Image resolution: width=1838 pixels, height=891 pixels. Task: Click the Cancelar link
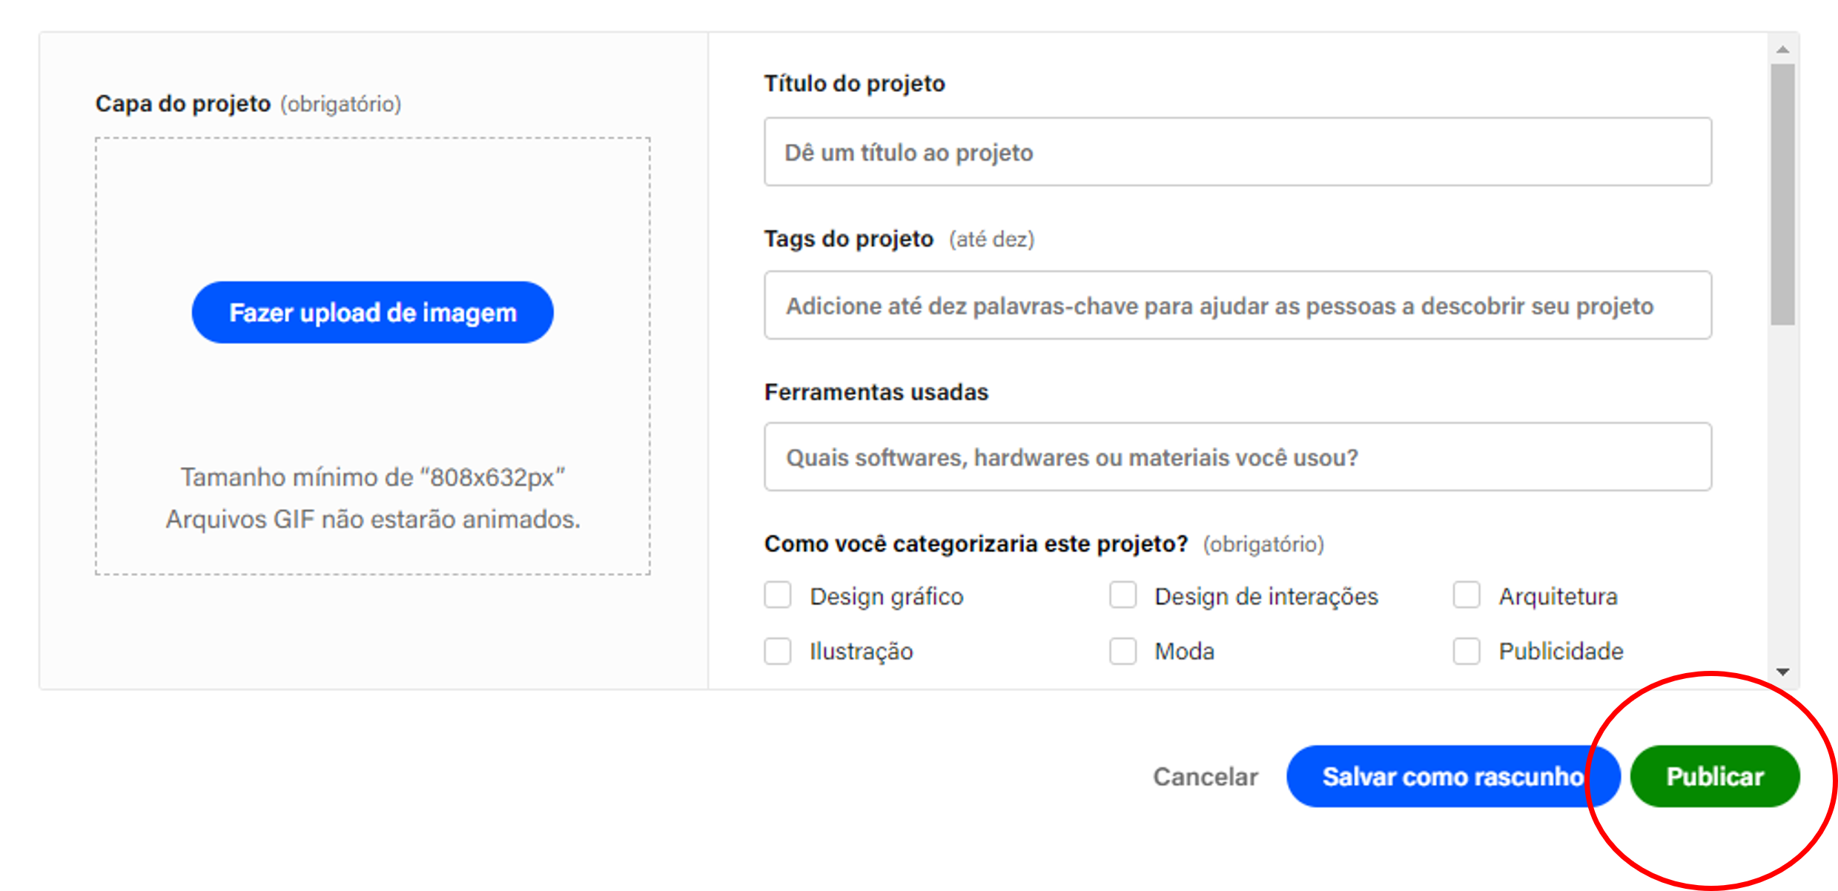pos(1205,776)
